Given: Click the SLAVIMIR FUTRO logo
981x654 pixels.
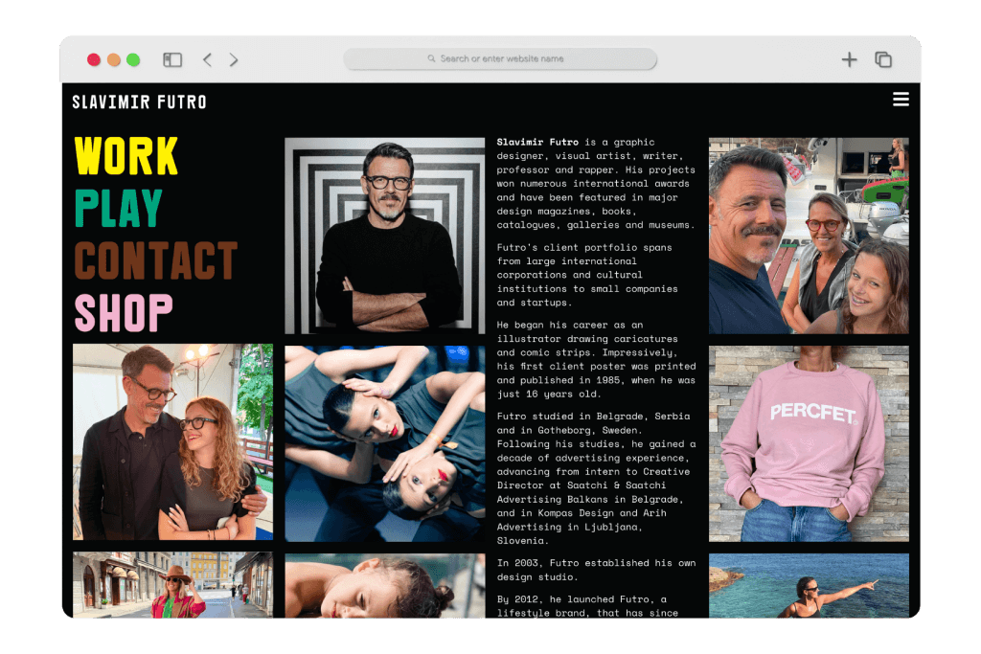Looking at the screenshot, I should [x=139, y=101].
